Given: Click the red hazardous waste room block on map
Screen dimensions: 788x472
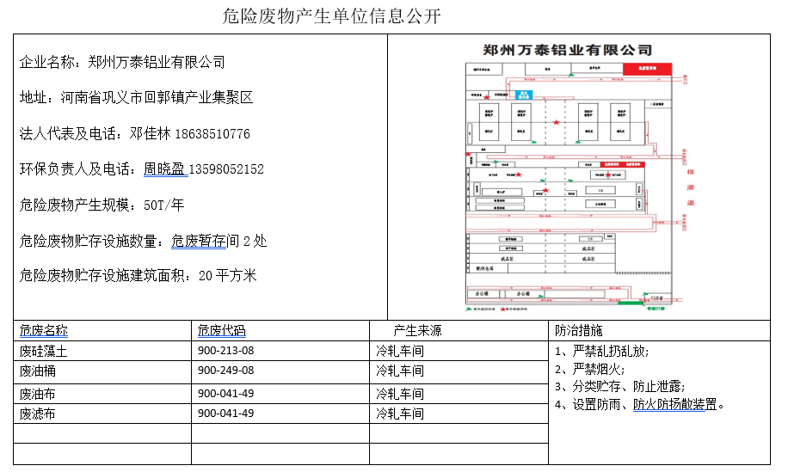Looking at the screenshot, I should [x=647, y=69].
